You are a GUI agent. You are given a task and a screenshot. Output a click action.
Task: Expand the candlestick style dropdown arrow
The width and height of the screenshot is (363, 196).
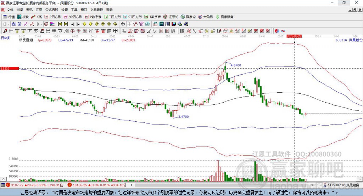pos(41,24)
